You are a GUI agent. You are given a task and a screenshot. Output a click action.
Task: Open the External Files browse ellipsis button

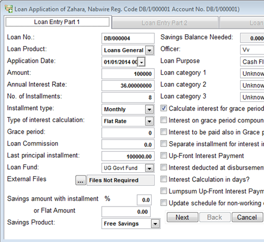click(x=81, y=180)
